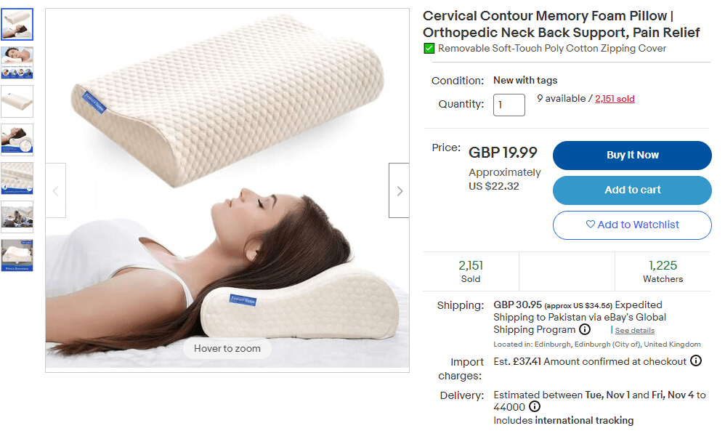Open the 2,151 sold link

pyautogui.click(x=615, y=99)
